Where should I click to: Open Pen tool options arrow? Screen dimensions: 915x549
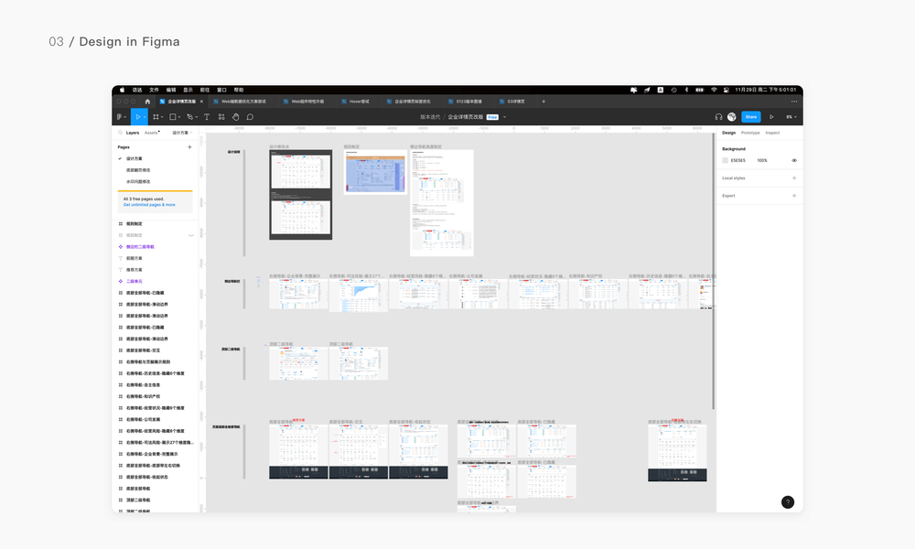[x=197, y=117]
